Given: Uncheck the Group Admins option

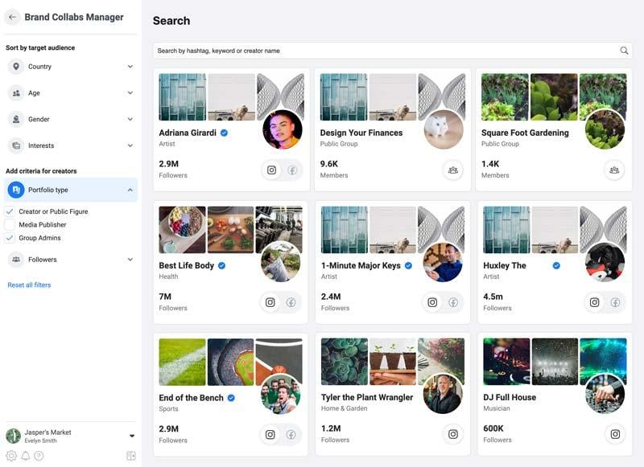Looking at the screenshot, I should (x=10, y=239).
